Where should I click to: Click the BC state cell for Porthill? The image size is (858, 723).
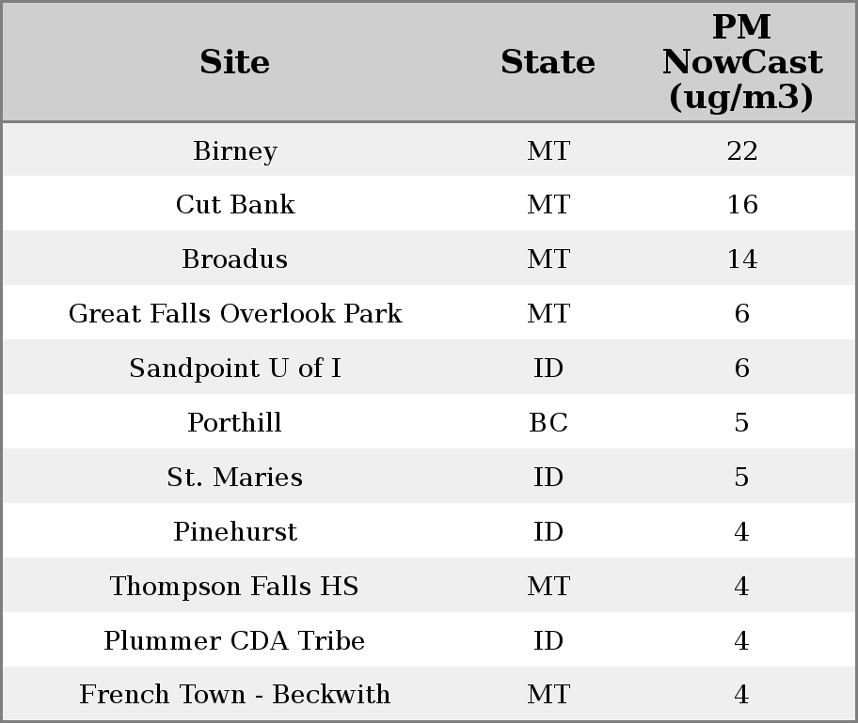[x=548, y=423]
